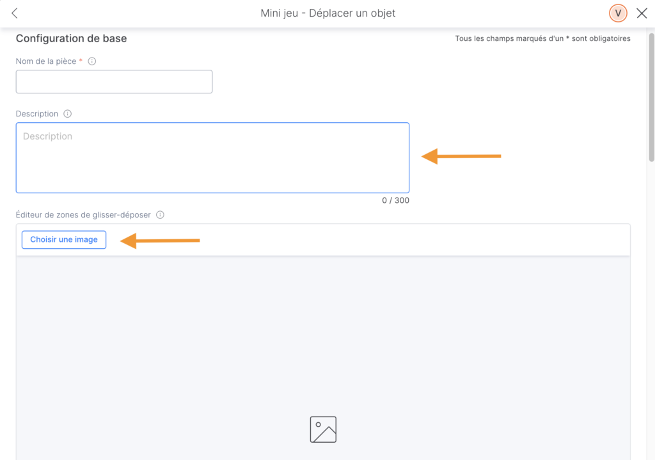Focus the Nom de la pièce field
Image resolution: width=655 pixels, height=460 pixels.
[114, 82]
